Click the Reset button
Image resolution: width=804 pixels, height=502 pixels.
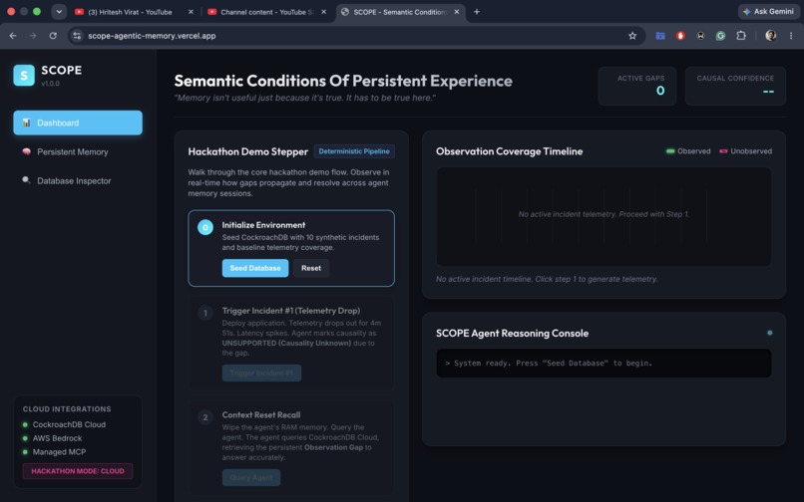click(311, 268)
